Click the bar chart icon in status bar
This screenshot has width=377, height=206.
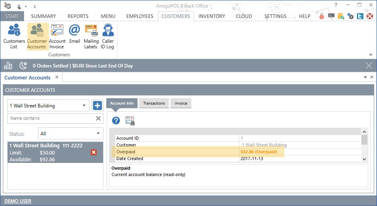[x=8, y=65]
